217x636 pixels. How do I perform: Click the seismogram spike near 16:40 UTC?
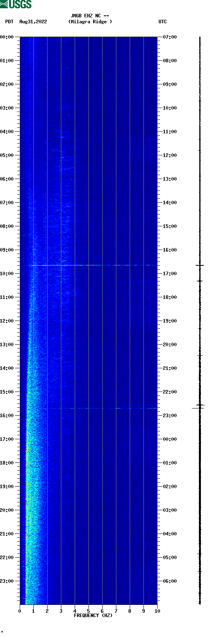click(200, 265)
